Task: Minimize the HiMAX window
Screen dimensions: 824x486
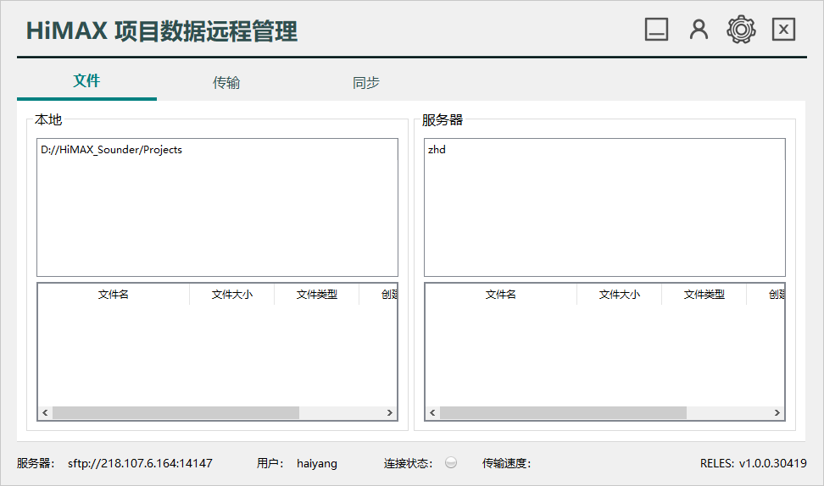Action: coord(656,30)
